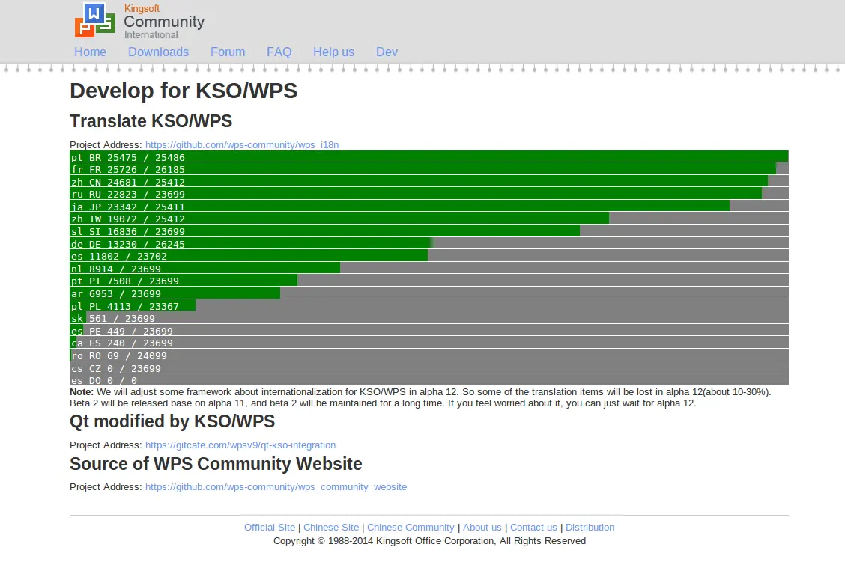Viewport: 845px width, 565px height.
Task: Click the ar 6953 / 23699 progress bar
Action: tap(429, 293)
